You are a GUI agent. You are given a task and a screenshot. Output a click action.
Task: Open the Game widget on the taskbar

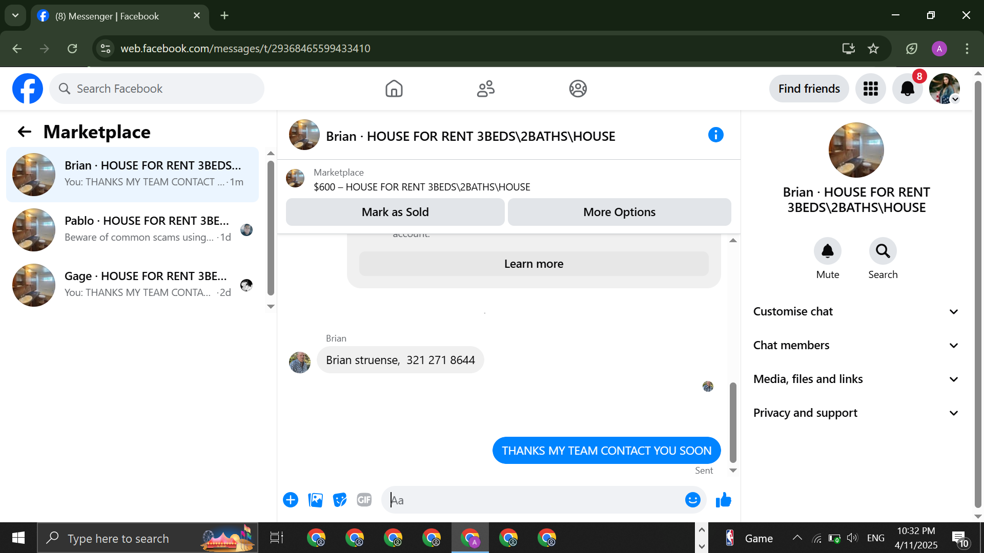pyautogui.click(x=748, y=538)
